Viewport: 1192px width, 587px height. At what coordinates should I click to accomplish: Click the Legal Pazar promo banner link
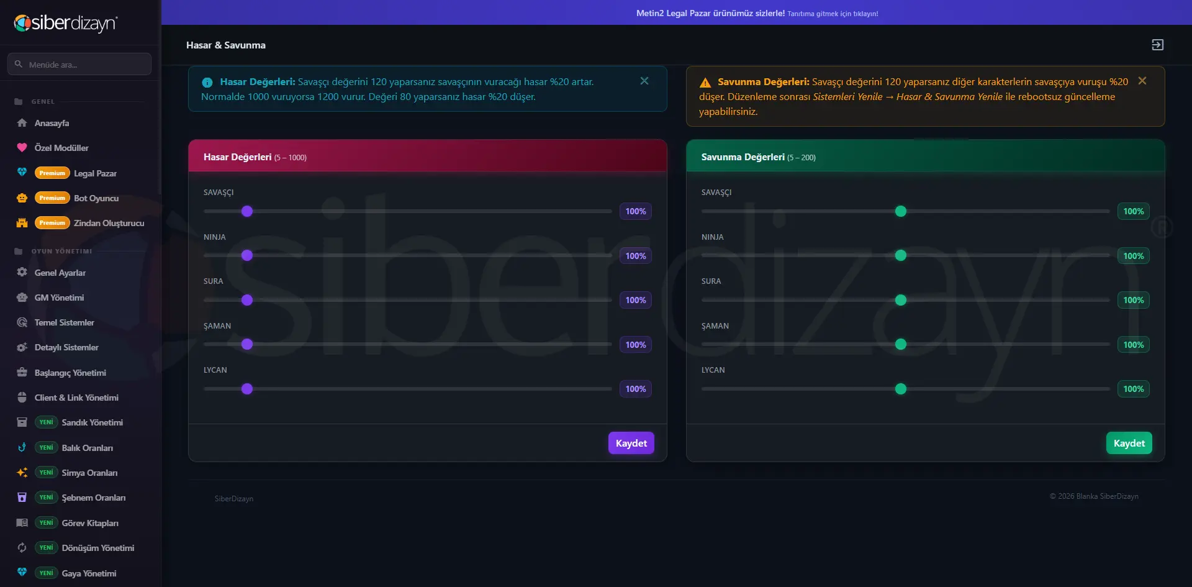click(x=757, y=13)
